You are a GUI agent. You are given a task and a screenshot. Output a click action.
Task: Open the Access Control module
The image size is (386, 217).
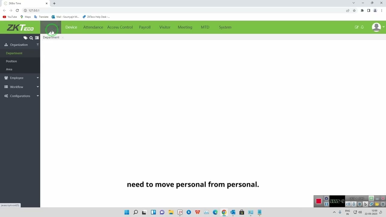pos(120,27)
